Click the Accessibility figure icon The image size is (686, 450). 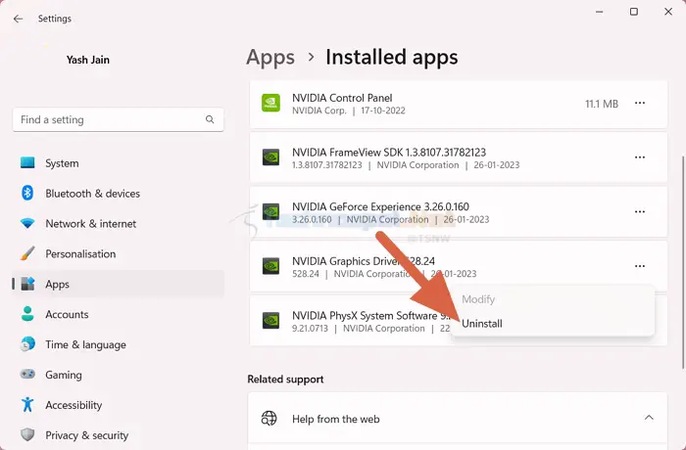coord(27,405)
